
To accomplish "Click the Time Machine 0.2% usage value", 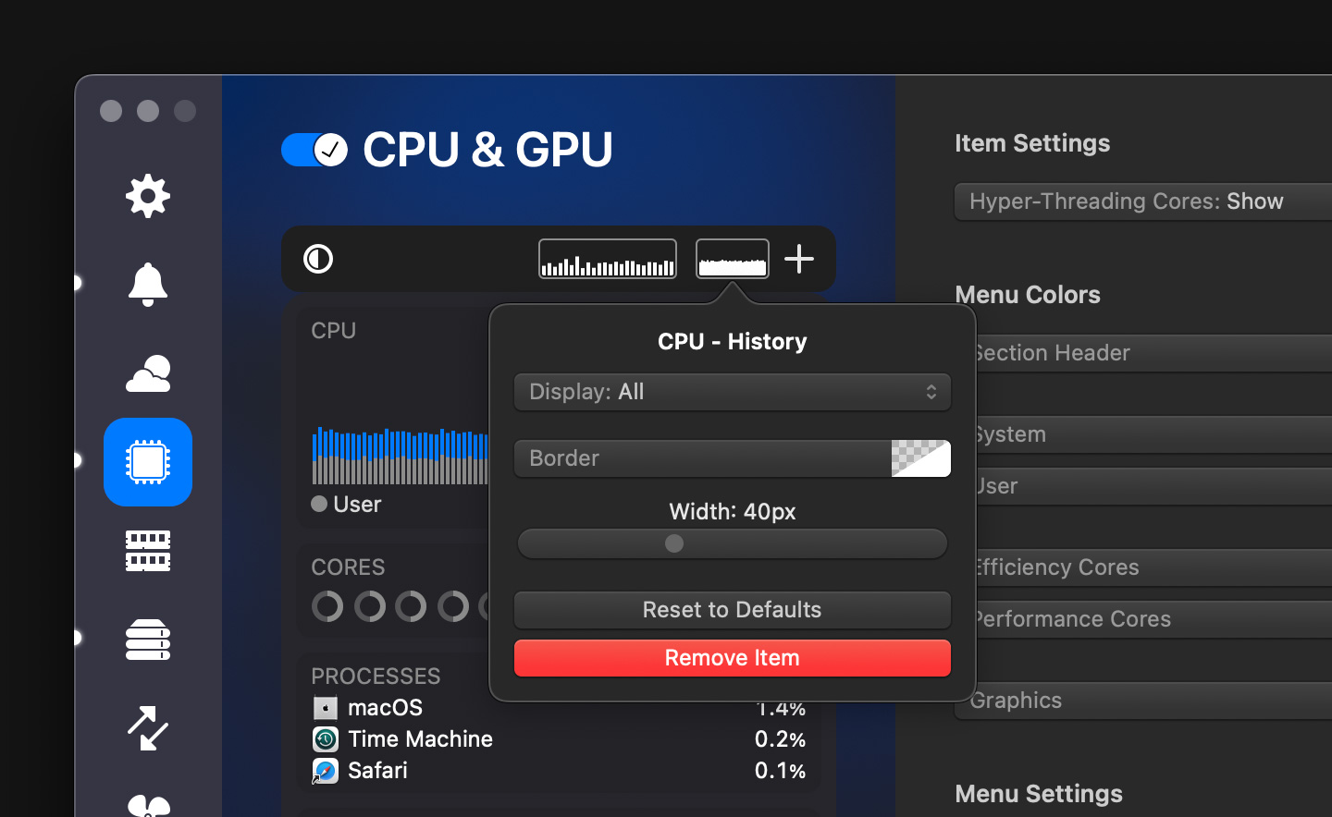I will [780, 739].
